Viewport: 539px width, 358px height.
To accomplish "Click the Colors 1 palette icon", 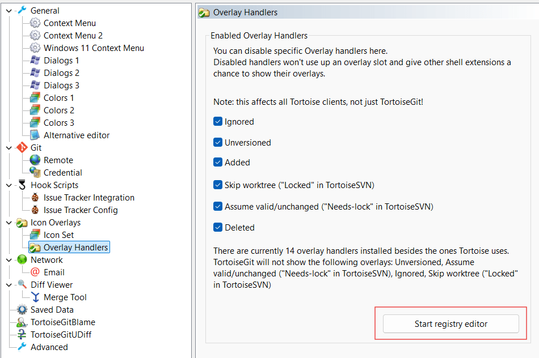I will pos(35,98).
